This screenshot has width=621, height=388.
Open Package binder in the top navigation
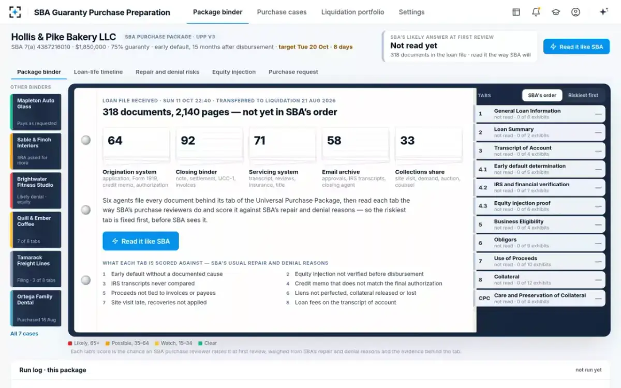217,12
